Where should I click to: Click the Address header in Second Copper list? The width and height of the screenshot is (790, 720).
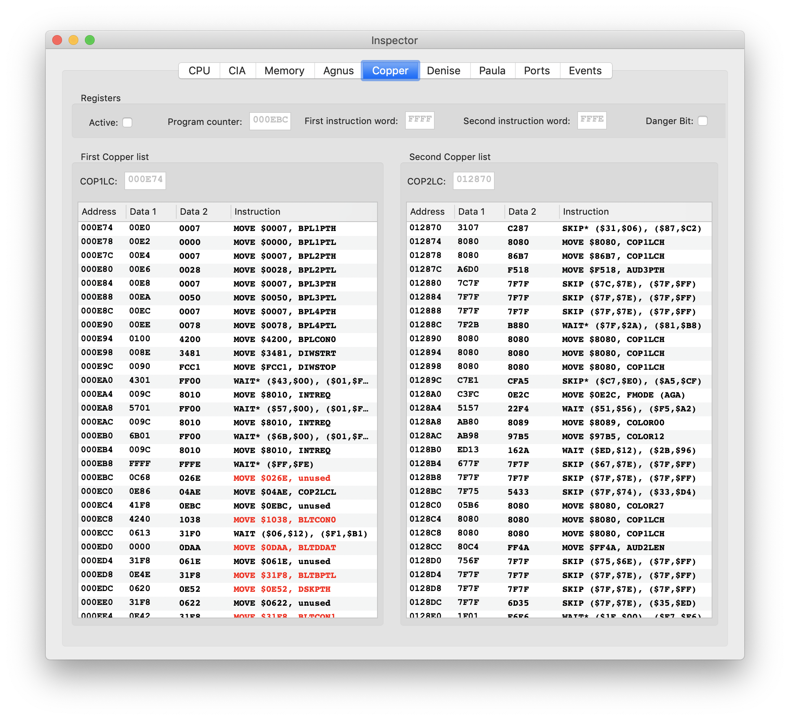[431, 211]
